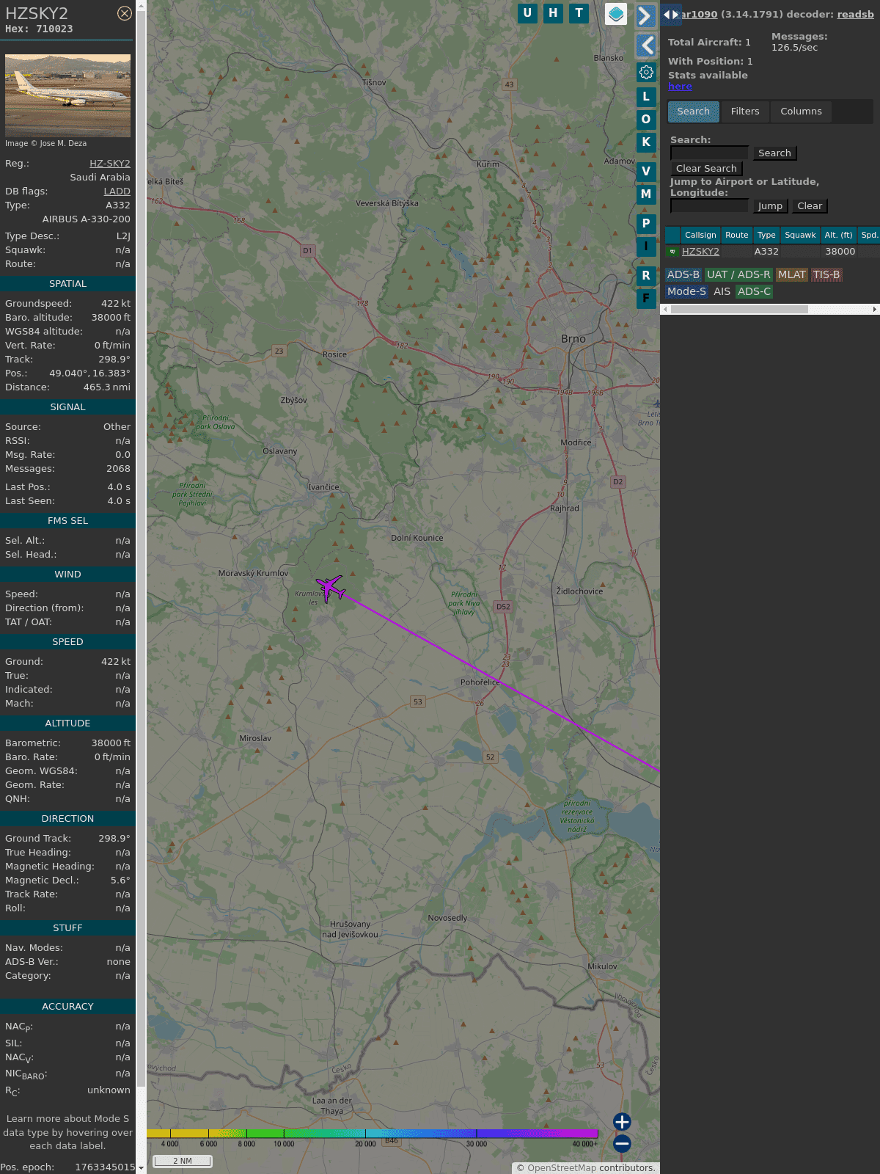Open the HZ-SKY2 registration link
The image size is (880, 1174).
point(109,164)
